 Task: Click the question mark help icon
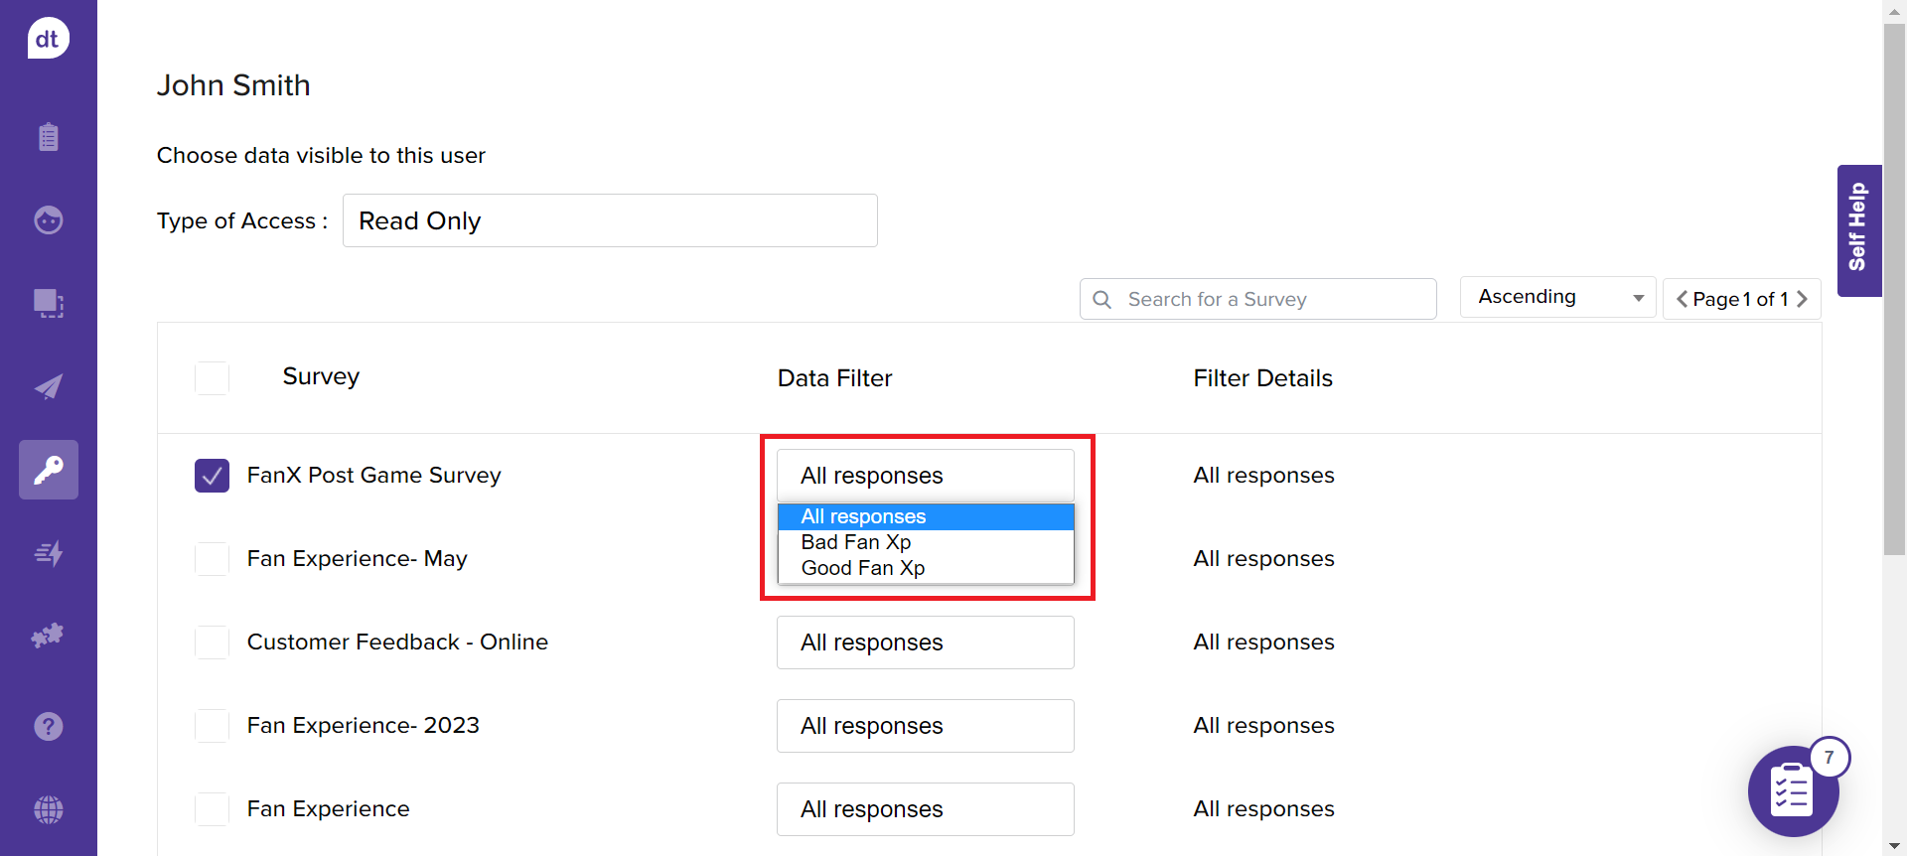pyautogui.click(x=48, y=726)
